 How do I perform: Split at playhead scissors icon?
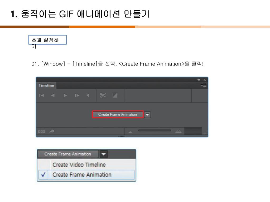pyautogui.click(x=103, y=95)
